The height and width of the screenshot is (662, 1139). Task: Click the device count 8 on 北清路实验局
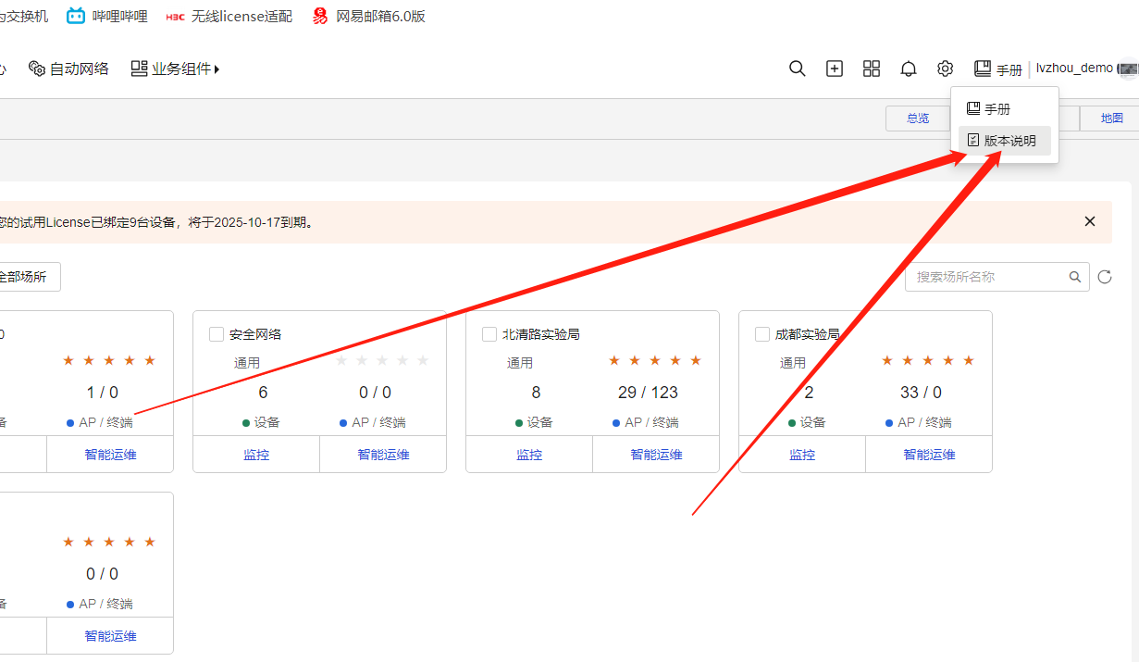[x=536, y=393]
